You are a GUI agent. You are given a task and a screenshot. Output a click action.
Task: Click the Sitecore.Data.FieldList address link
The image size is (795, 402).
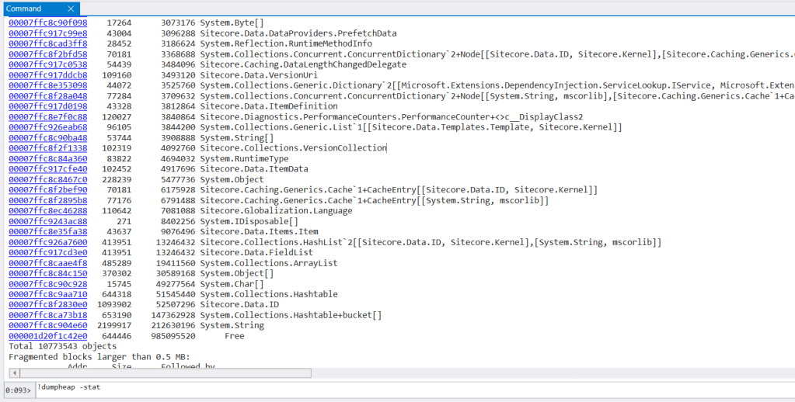click(47, 253)
